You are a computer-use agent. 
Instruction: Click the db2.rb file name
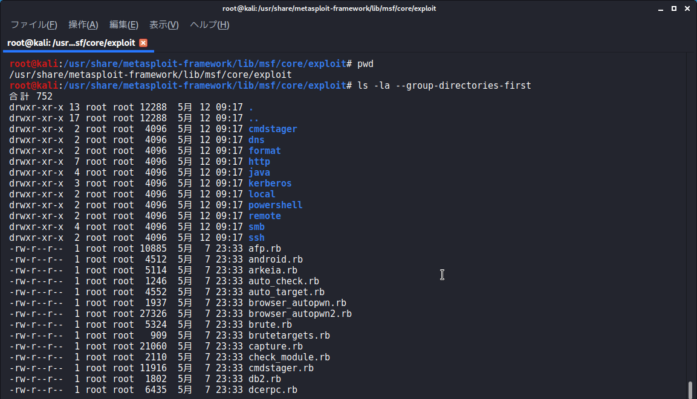[265, 379]
